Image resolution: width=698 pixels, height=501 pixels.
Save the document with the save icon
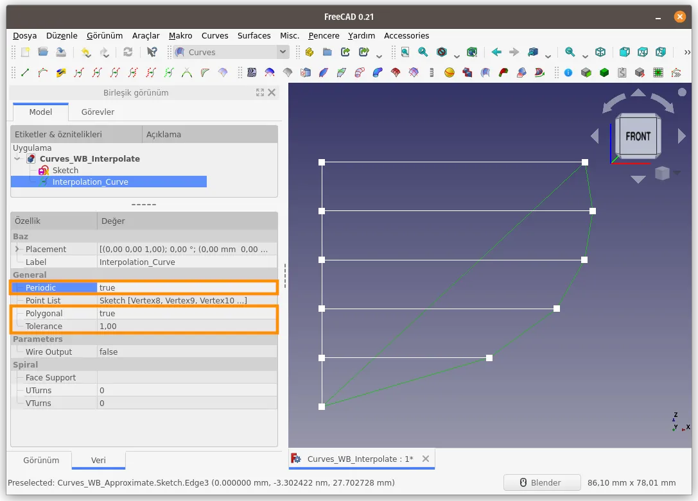point(61,52)
